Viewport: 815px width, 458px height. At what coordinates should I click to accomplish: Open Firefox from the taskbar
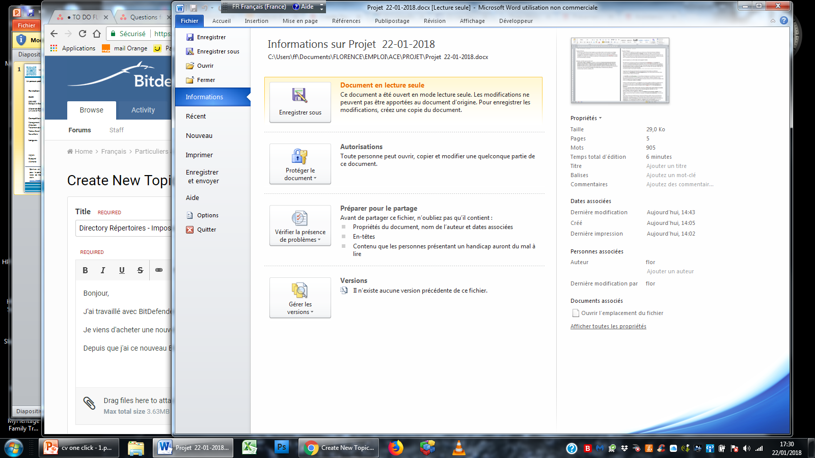point(396,447)
